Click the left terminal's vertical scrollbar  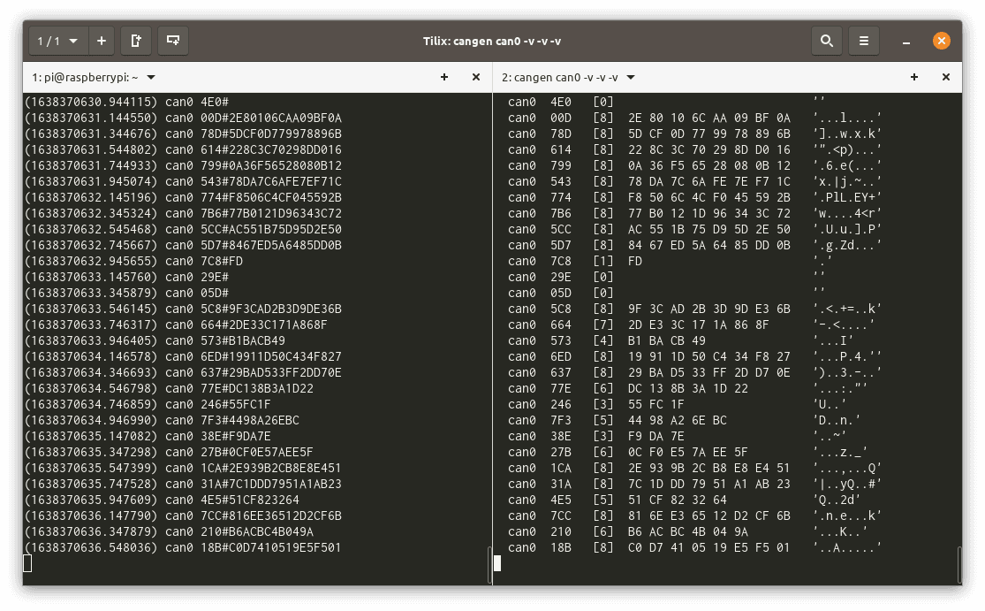[x=489, y=563]
